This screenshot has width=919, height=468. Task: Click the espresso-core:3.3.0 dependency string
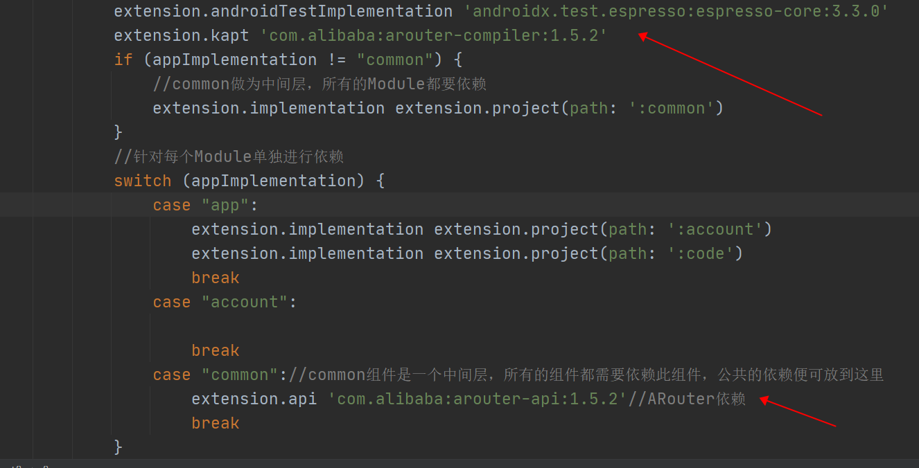680,11
